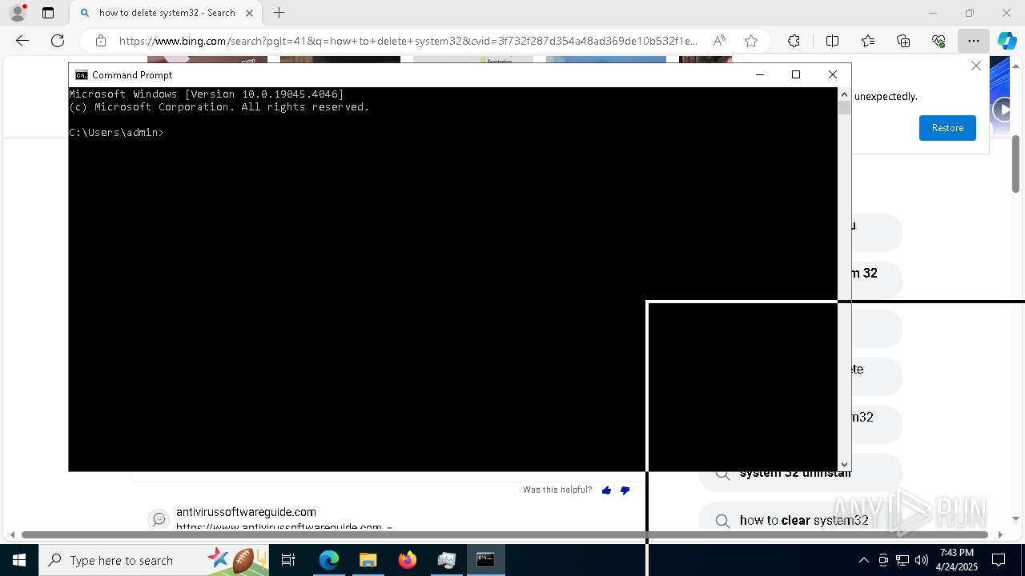Maximize the Command Prompt window

point(796,74)
